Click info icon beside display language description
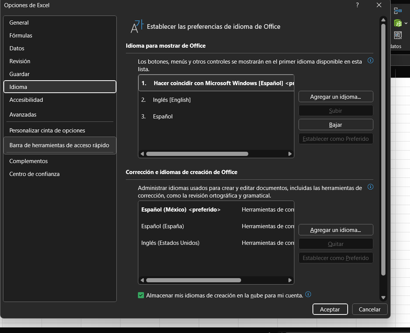410x333 pixels. point(370,61)
